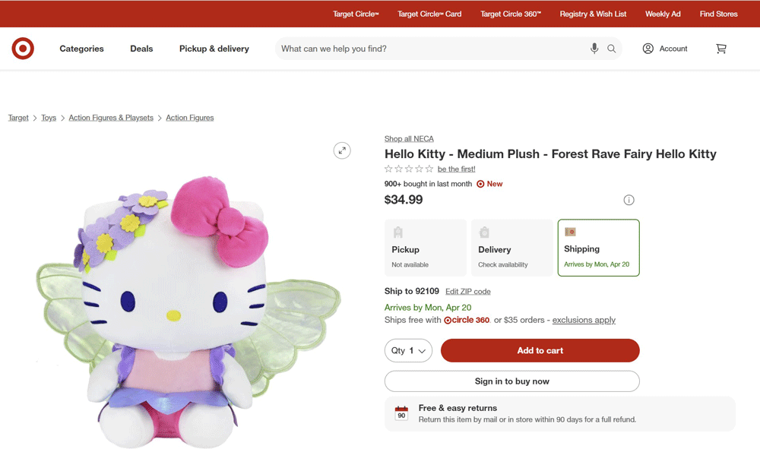The image size is (760, 449).
Task: Click the microphone voice search icon
Action: pyautogui.click(x=594, y=49)
